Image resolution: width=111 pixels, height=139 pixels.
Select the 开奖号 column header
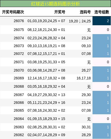point(60,12)
